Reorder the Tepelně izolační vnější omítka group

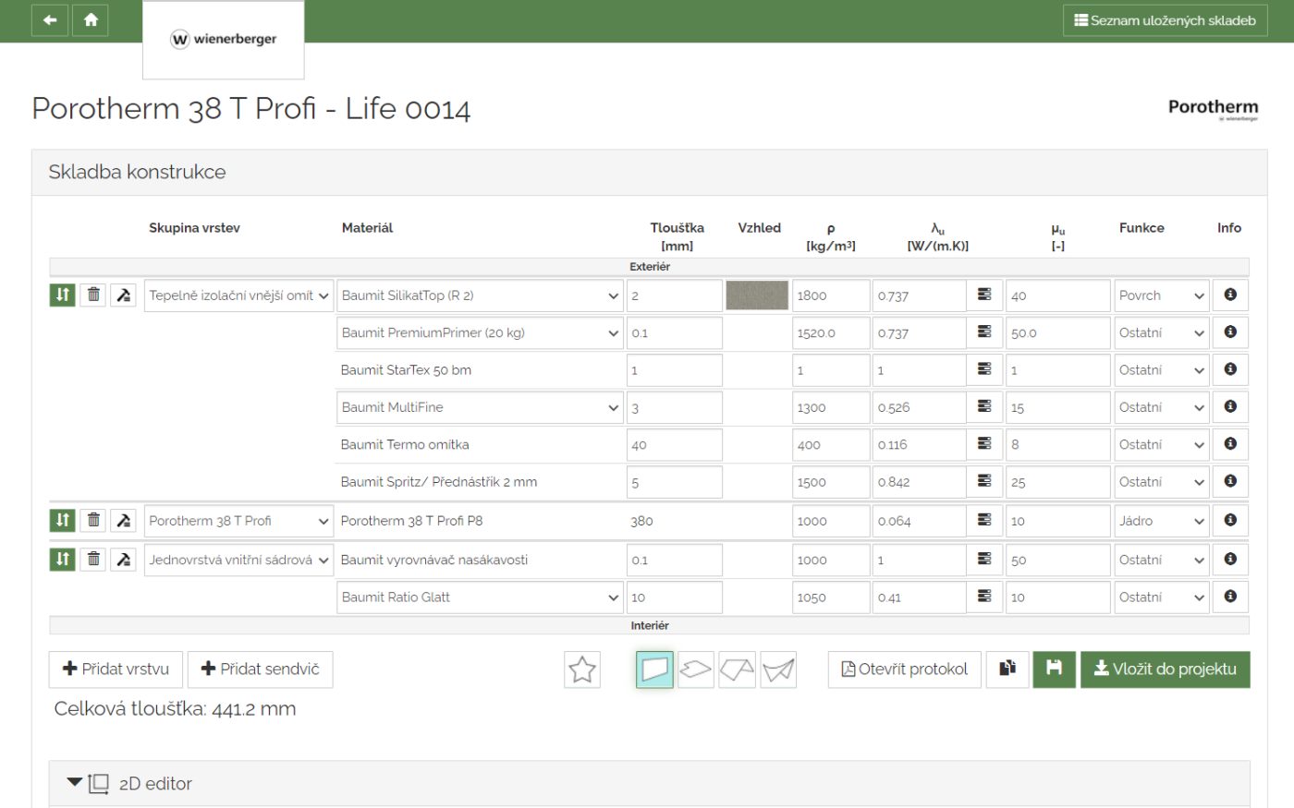(62, 295)
